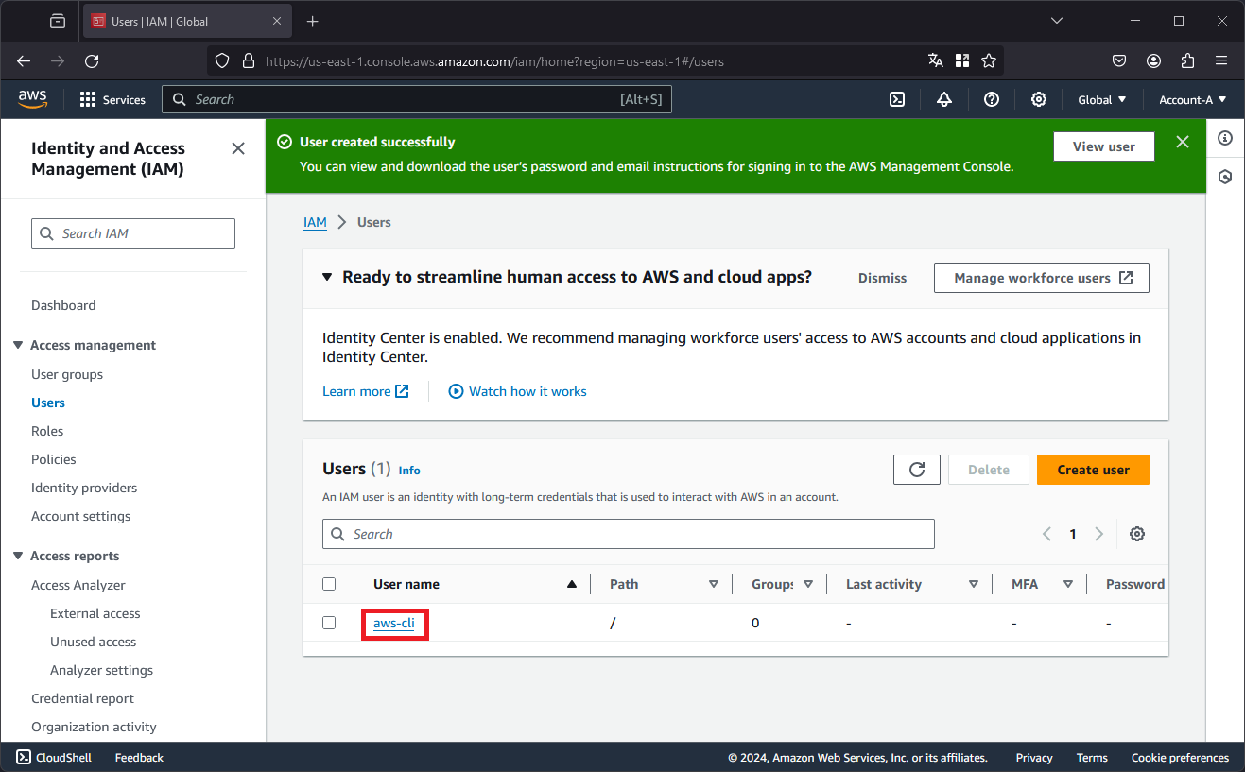
Task: Sort by Groups column
Action: point(808,584)
